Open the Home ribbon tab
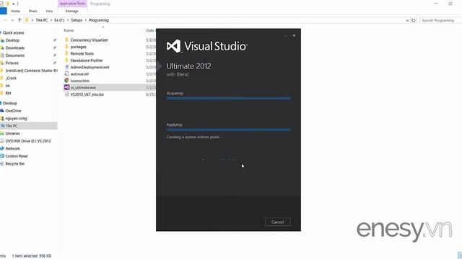The width and height of the screenshot is (462, 259). (15, 11)
